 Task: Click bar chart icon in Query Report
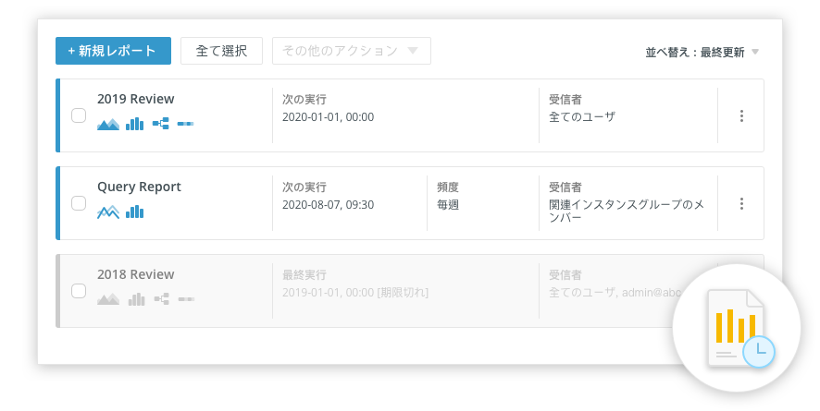tap(134, 212)
